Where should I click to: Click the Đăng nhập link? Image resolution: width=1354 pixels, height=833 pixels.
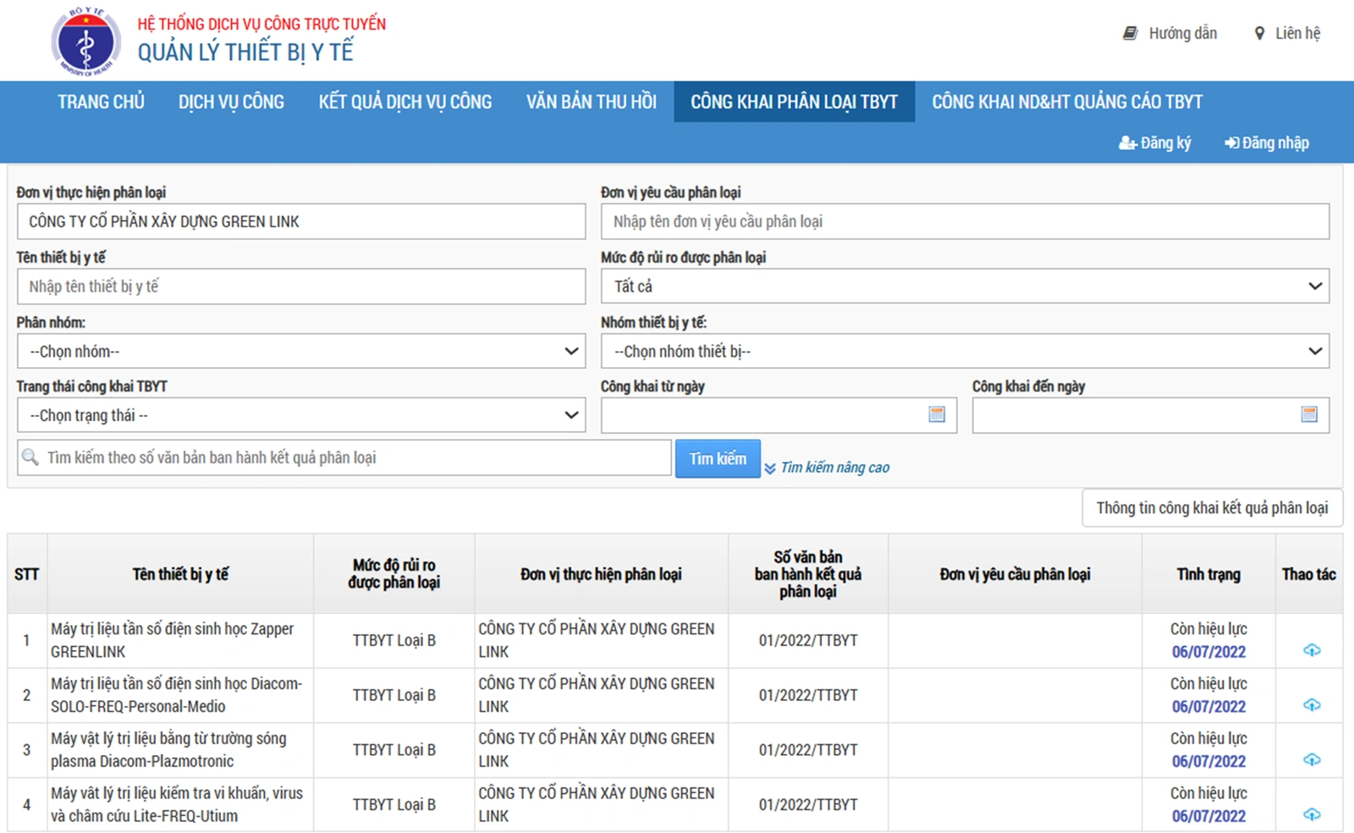click(x=1267, y=143)
